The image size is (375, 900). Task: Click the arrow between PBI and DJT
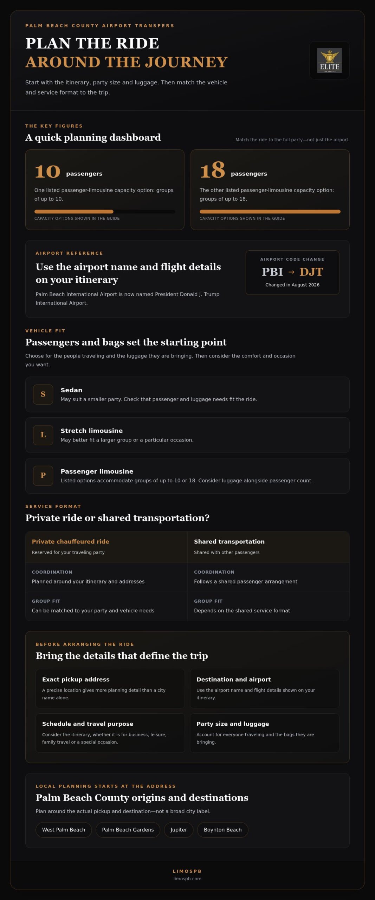[291, 272]
